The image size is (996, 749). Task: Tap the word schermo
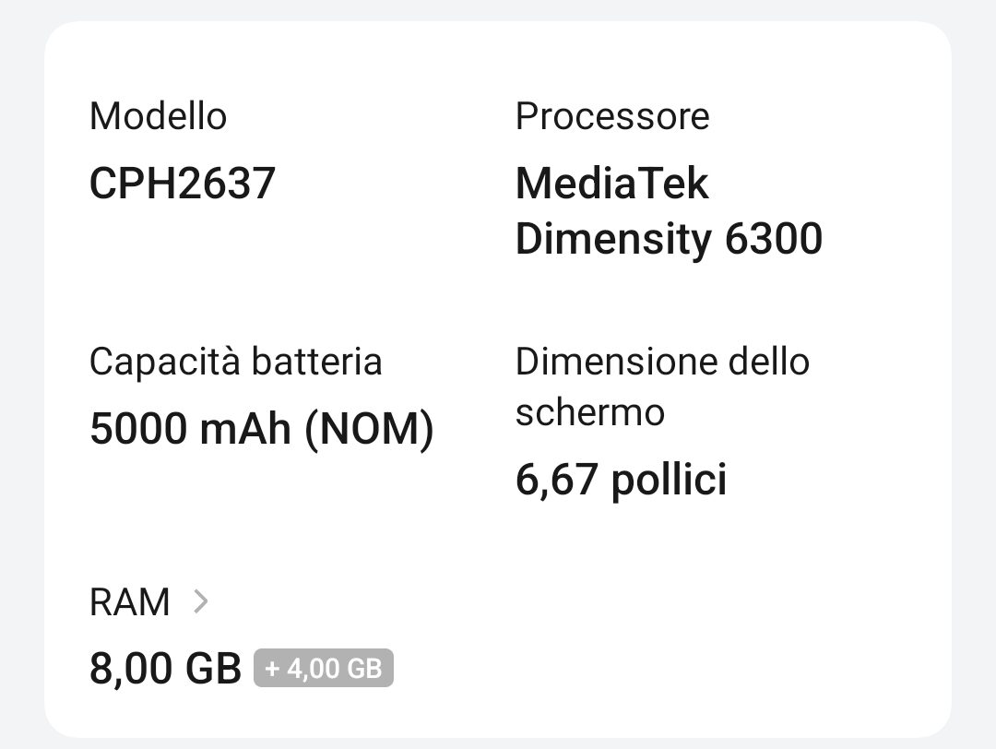[x=590, y=411]
